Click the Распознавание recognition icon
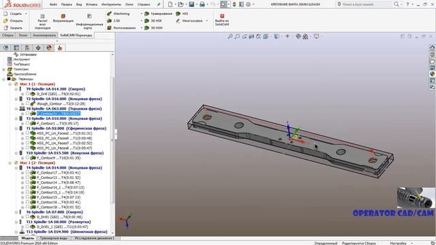 pyautogui.click(x=109, y=28)
